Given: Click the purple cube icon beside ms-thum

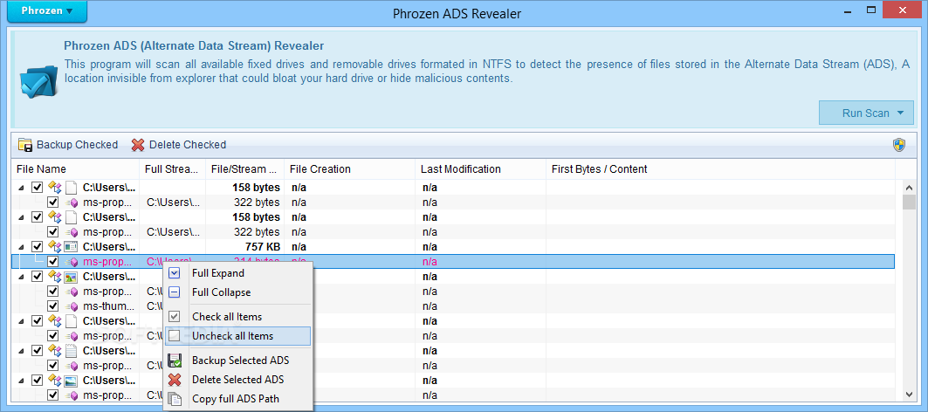Looking at the screenshot, I should tap(72, 306).
